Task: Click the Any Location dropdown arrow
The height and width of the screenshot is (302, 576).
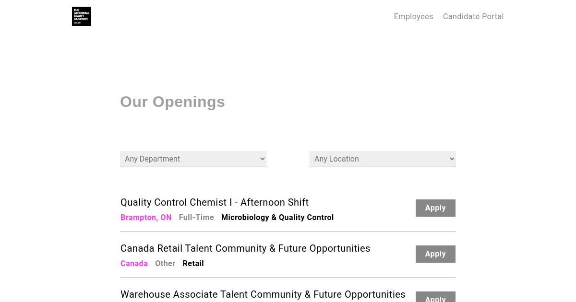Action: (452, 159)
